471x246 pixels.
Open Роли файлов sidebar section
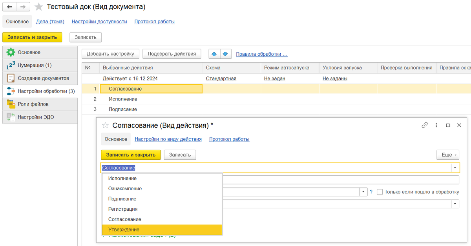[40, 104]
